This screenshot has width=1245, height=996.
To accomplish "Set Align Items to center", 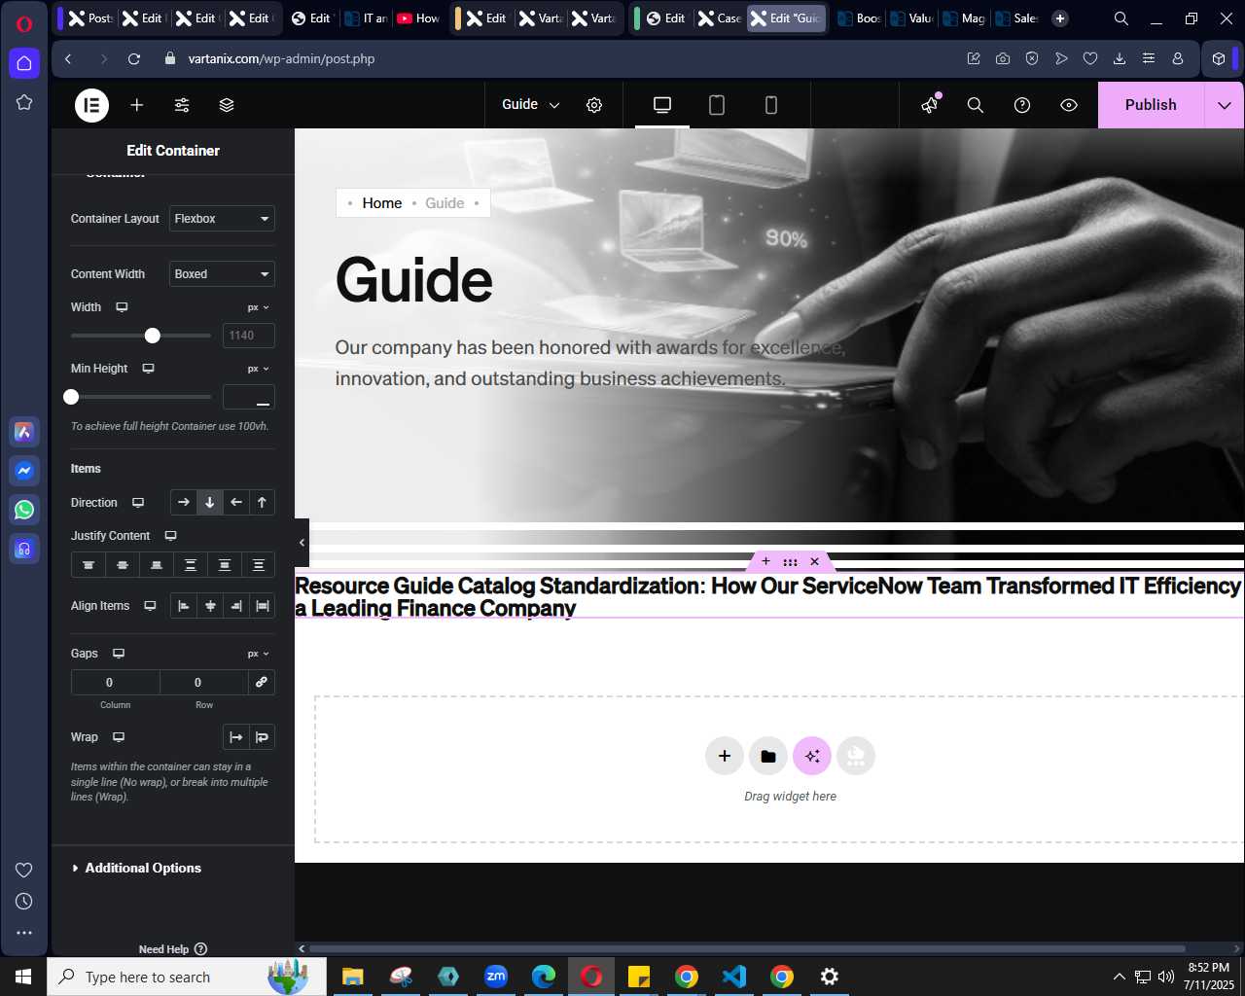I will (210, 606).
